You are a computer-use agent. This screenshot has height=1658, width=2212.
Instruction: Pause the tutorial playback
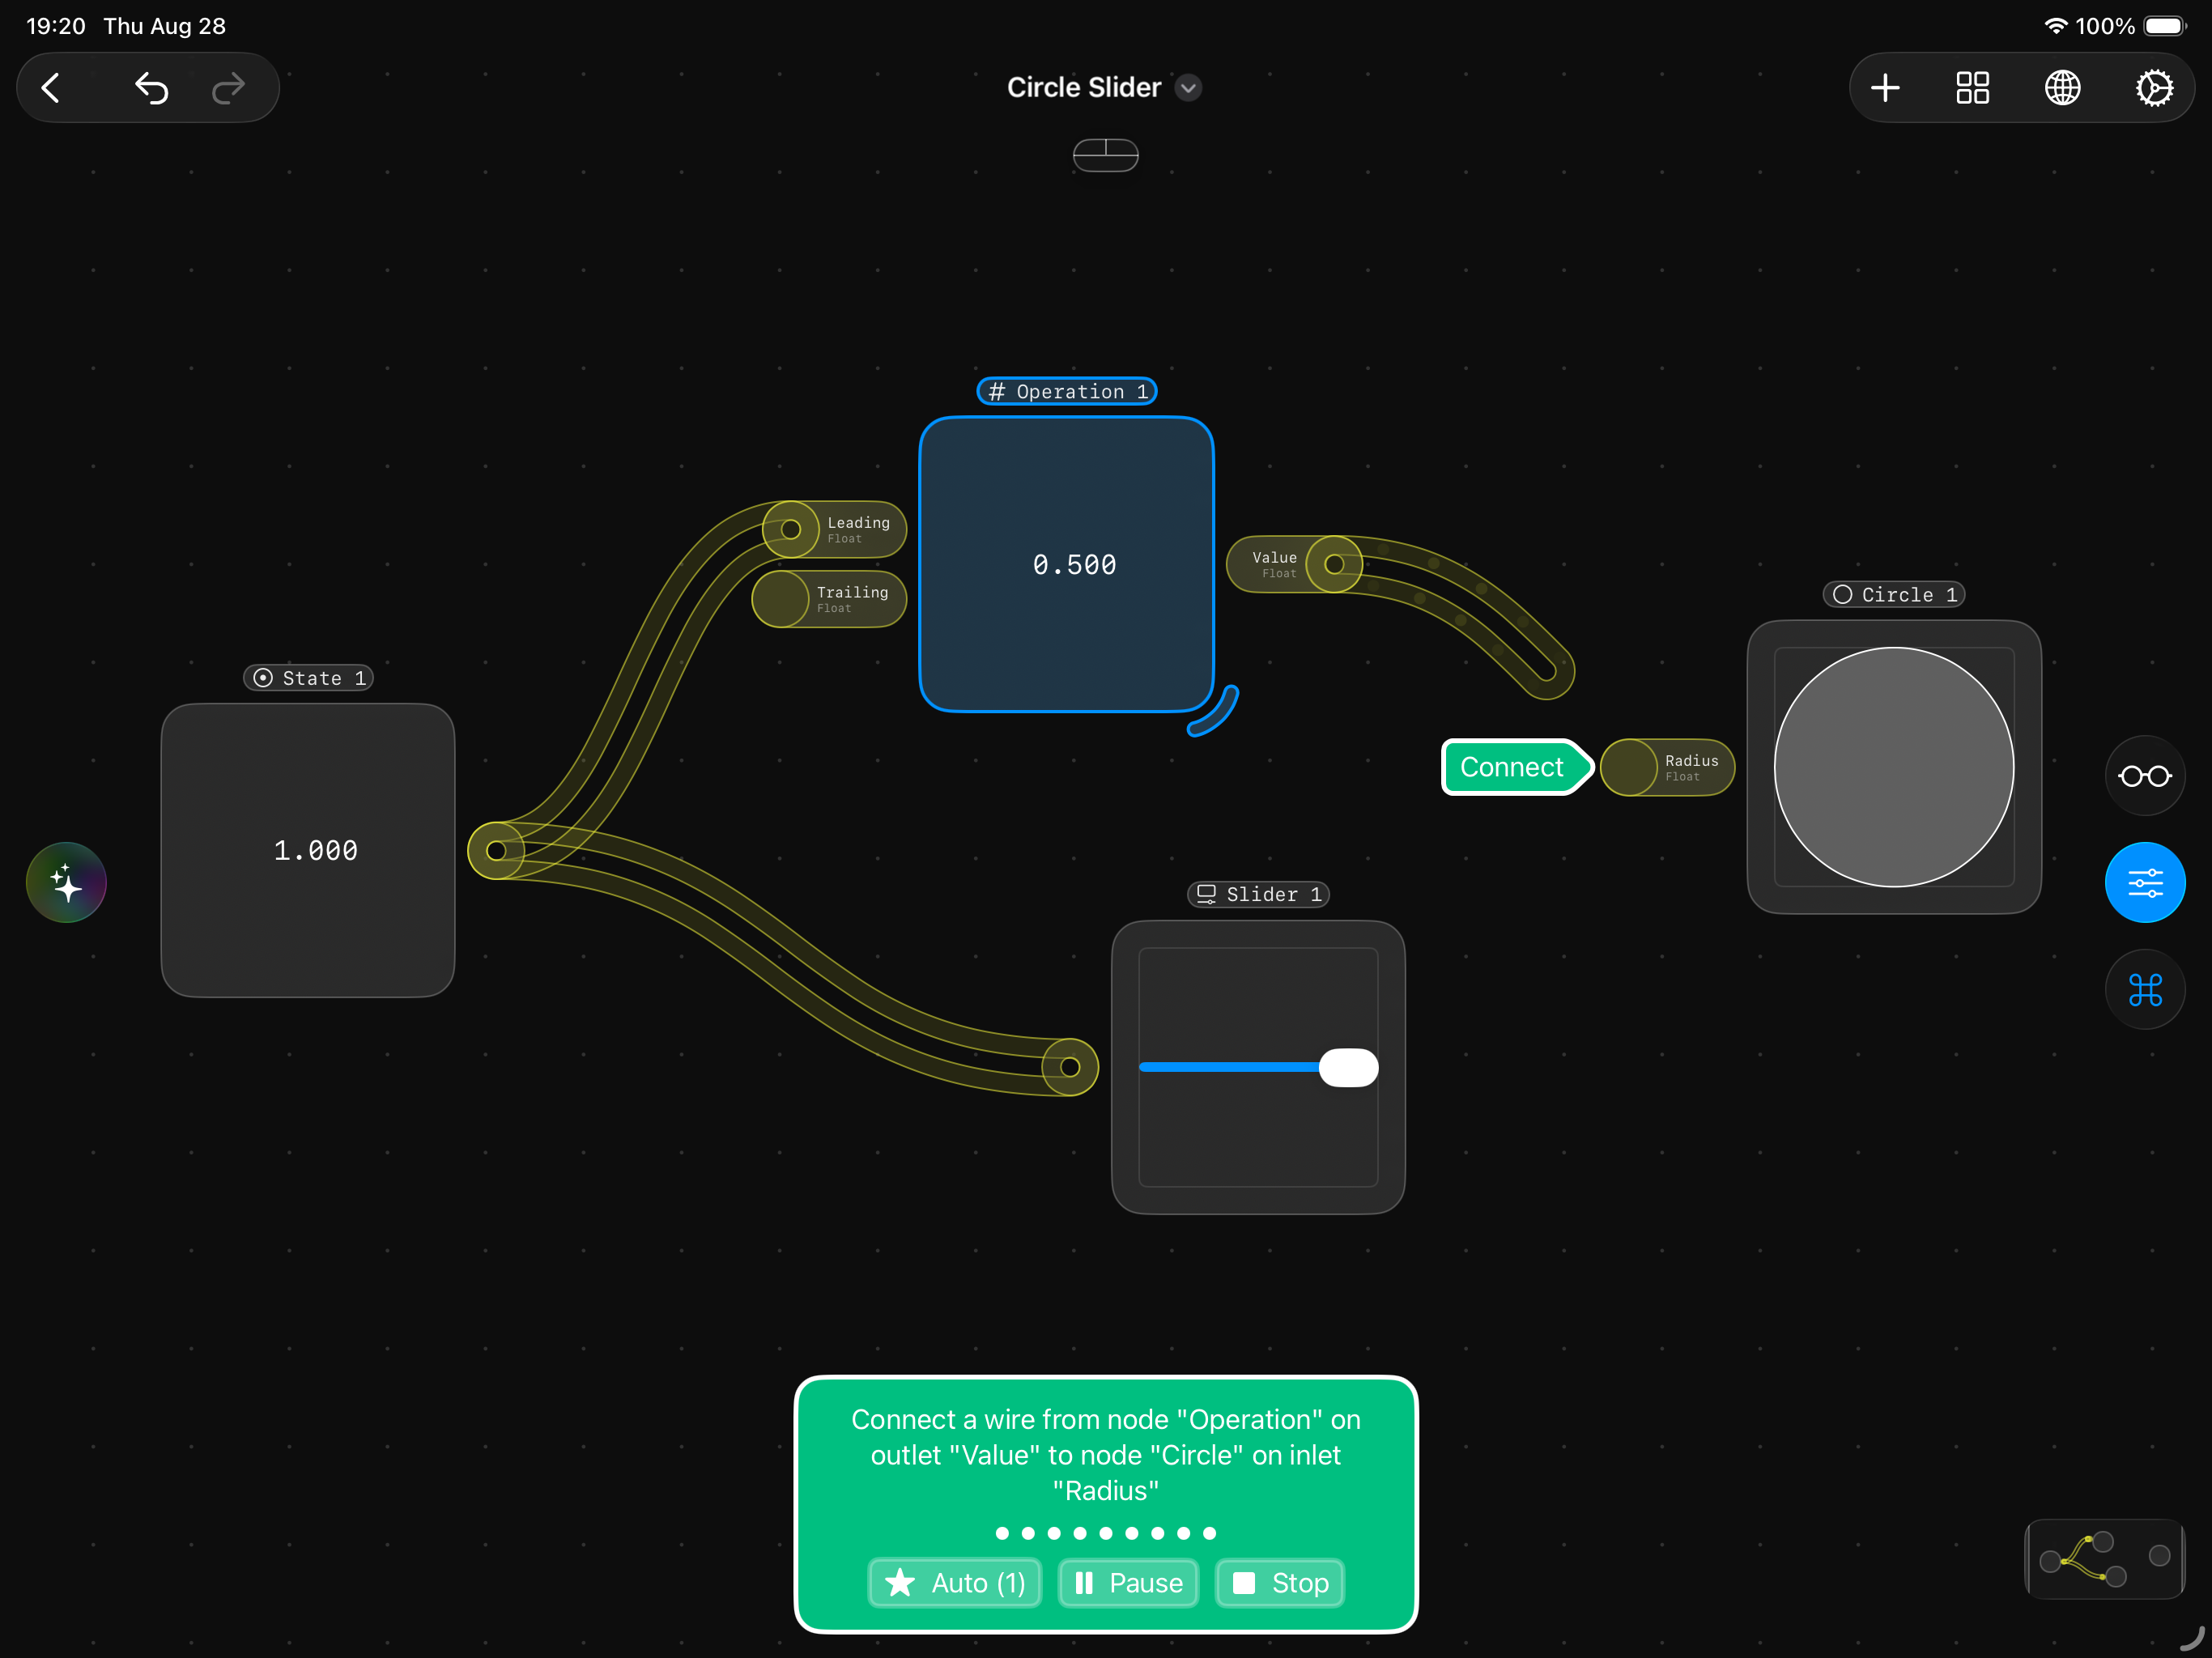1128,1583
